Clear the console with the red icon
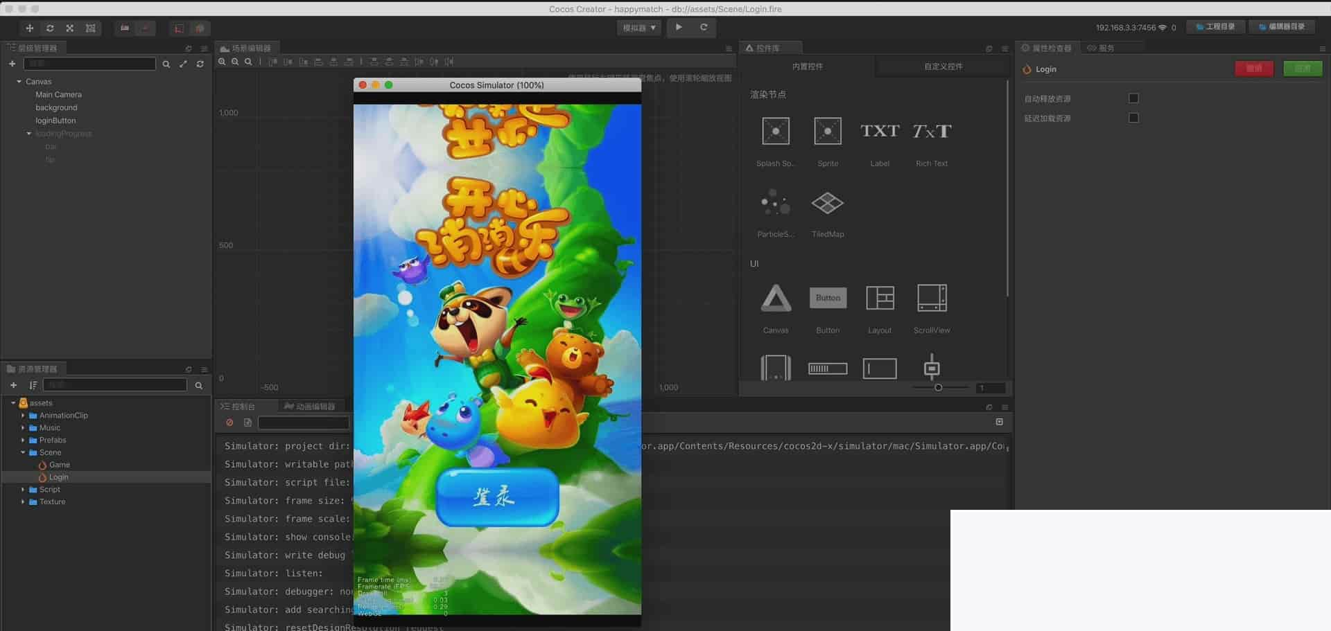1331x631 pixels. pyautogui.click(x=229, y=423)
